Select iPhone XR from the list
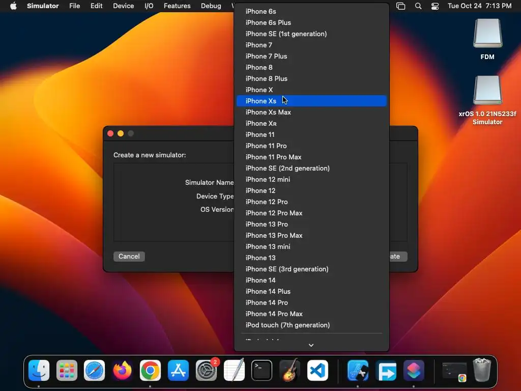This screenshot has width=521, height=391. pos(311,123)
